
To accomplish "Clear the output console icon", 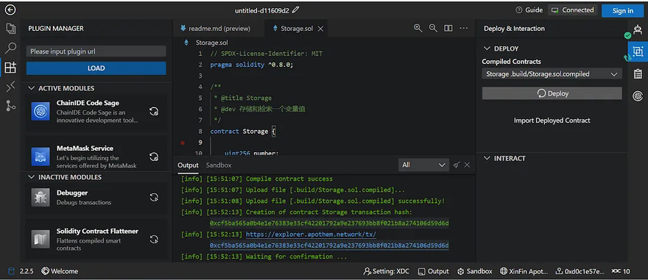I will 457,165.
